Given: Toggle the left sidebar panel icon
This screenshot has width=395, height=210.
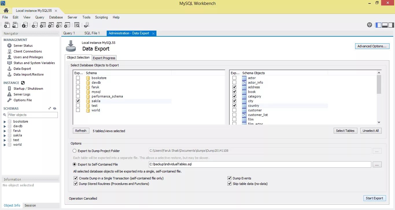Looking at the screenshot, I should 378,25.
